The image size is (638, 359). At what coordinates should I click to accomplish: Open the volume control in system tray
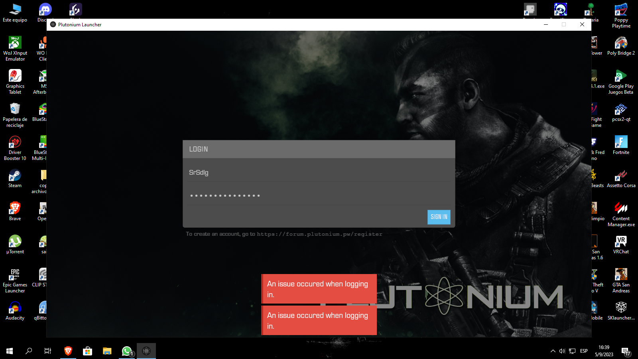(562, 351)
